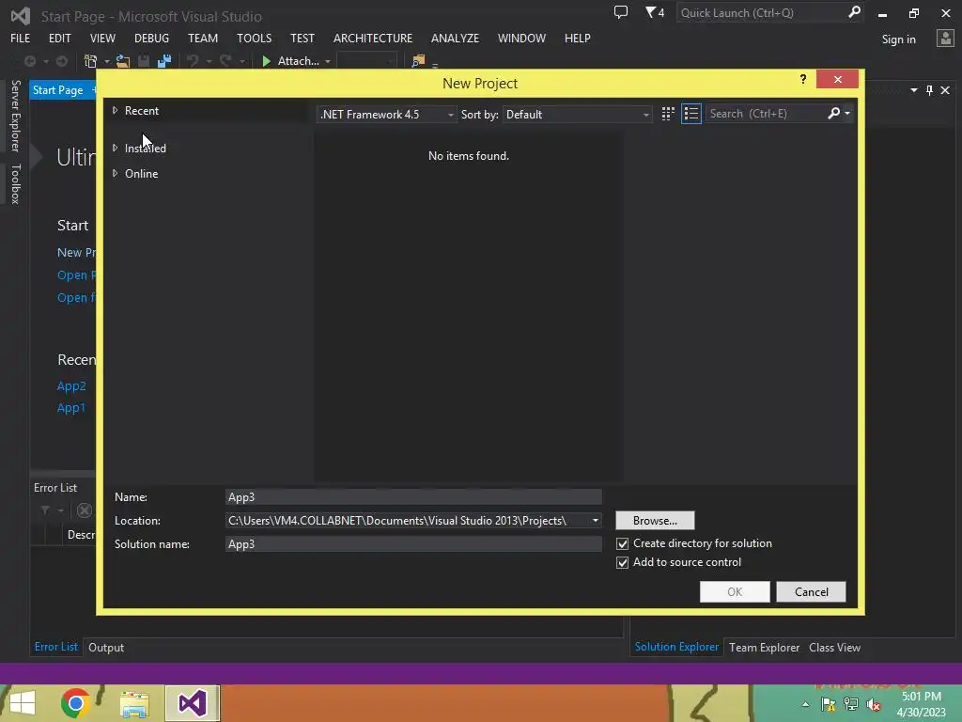Open the search options dropdown arrow
Image resolution: width=962 pixels, height=722 pixels.
click(847, 113)
